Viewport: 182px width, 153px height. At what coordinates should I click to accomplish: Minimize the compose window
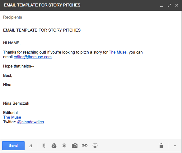[x=162, y=5]
